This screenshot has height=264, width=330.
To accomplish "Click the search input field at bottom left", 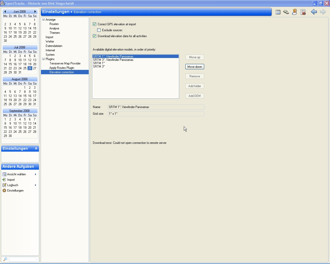I will tap(23, 259).
